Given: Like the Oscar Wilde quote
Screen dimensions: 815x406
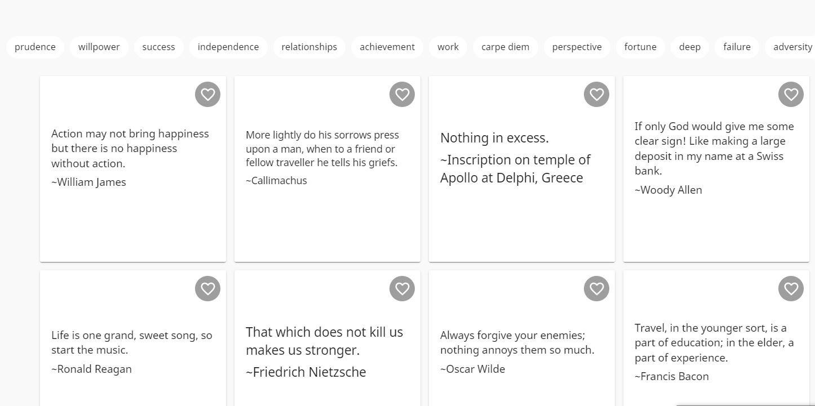Looking at the screenshot, I should point(596,288).
